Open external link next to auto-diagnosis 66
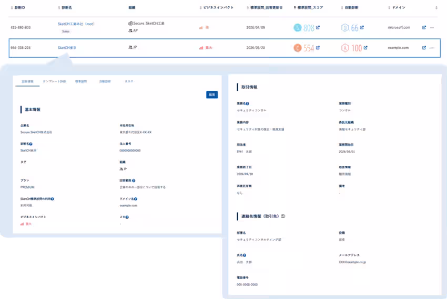 point(362,28)
